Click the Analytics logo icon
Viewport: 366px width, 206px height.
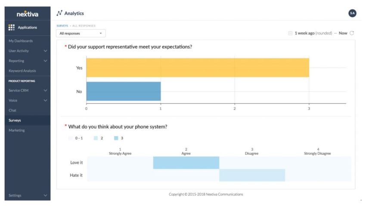click(x=59, y=13)
